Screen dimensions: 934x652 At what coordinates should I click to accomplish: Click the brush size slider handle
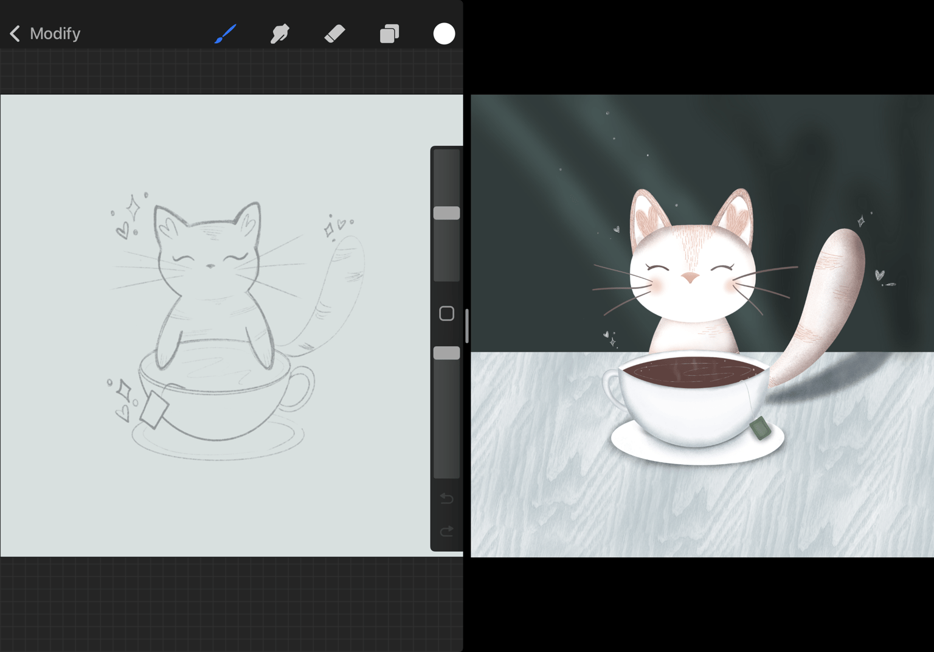point(446,213)
